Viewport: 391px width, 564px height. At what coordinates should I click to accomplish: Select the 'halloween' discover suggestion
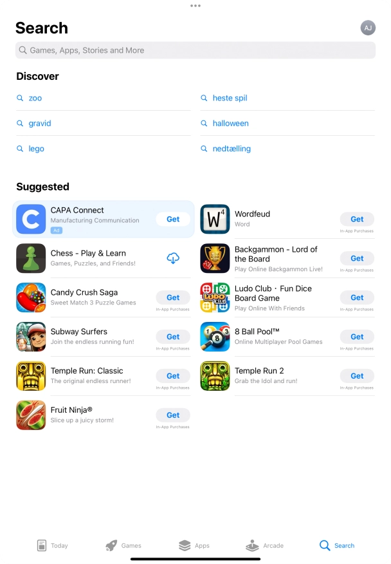(230, 124)
